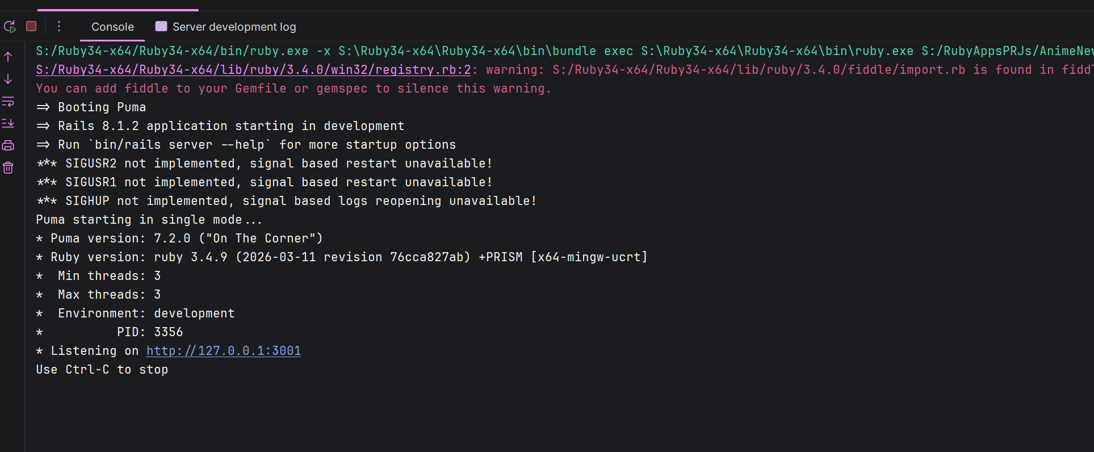Open the registry.rb:2 file link
Viewport: 1094px width, 452px height.
(253, 70)
